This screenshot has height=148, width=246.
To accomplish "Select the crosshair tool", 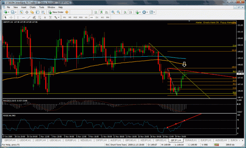I will coord(11,17).
